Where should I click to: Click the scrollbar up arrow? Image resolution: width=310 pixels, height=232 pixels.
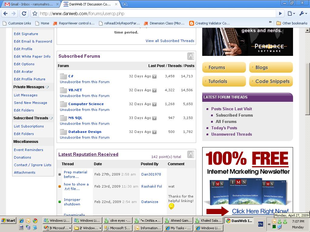[x=308, y=30]
